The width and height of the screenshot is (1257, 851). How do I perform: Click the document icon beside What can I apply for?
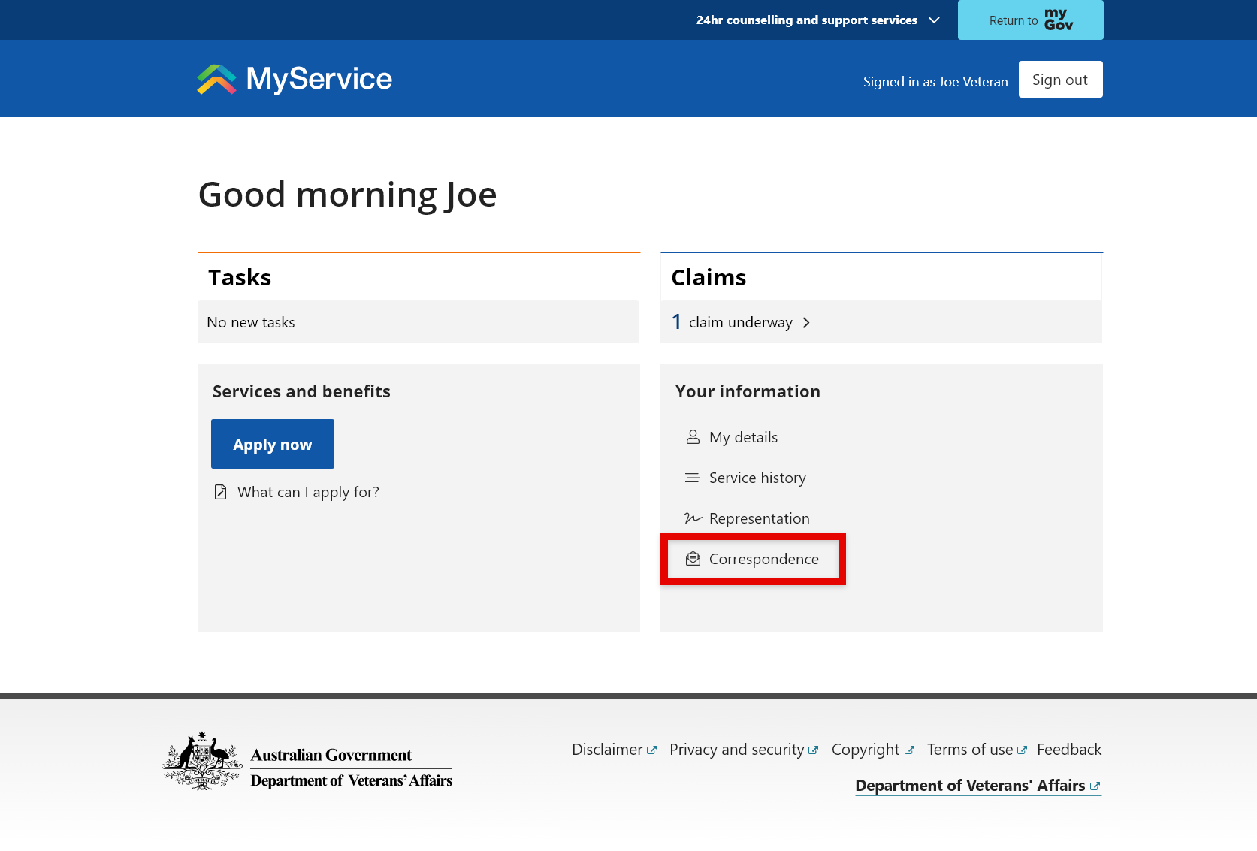220,492
